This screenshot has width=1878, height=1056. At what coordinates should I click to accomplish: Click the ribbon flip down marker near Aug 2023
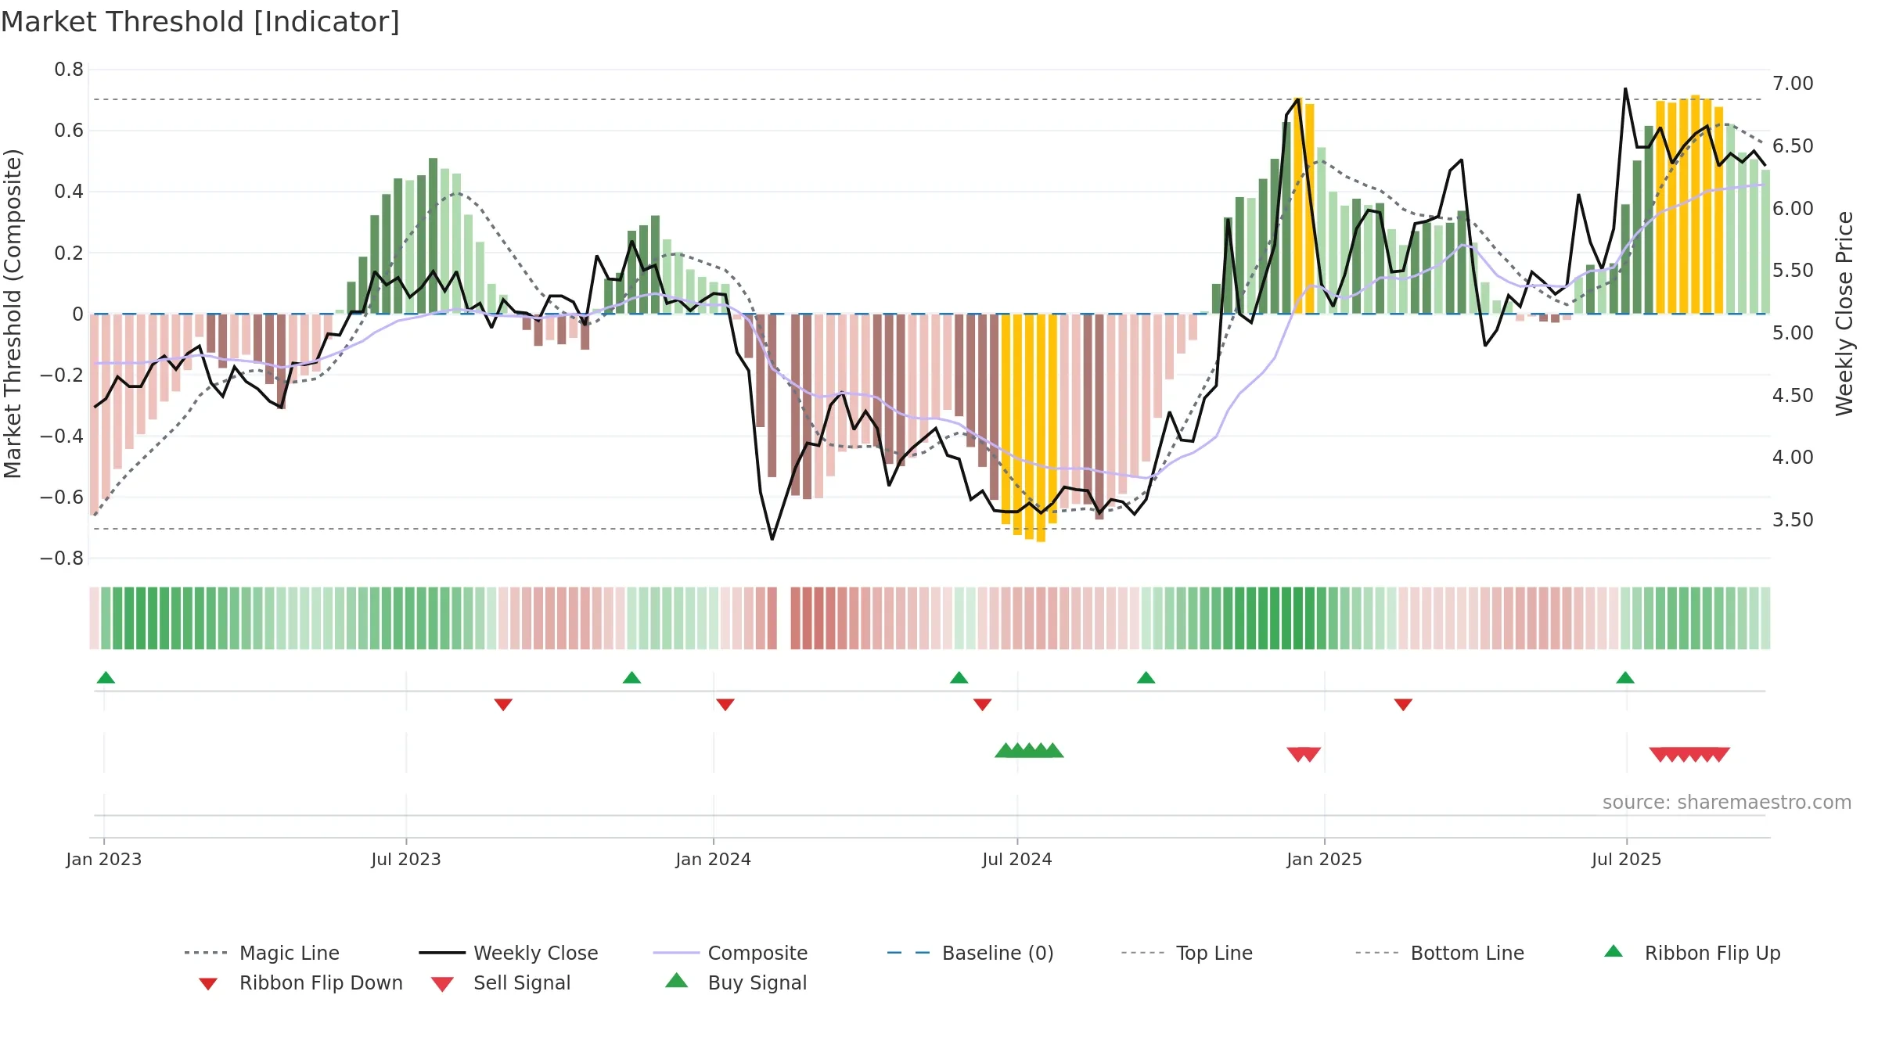click(503, 705)
